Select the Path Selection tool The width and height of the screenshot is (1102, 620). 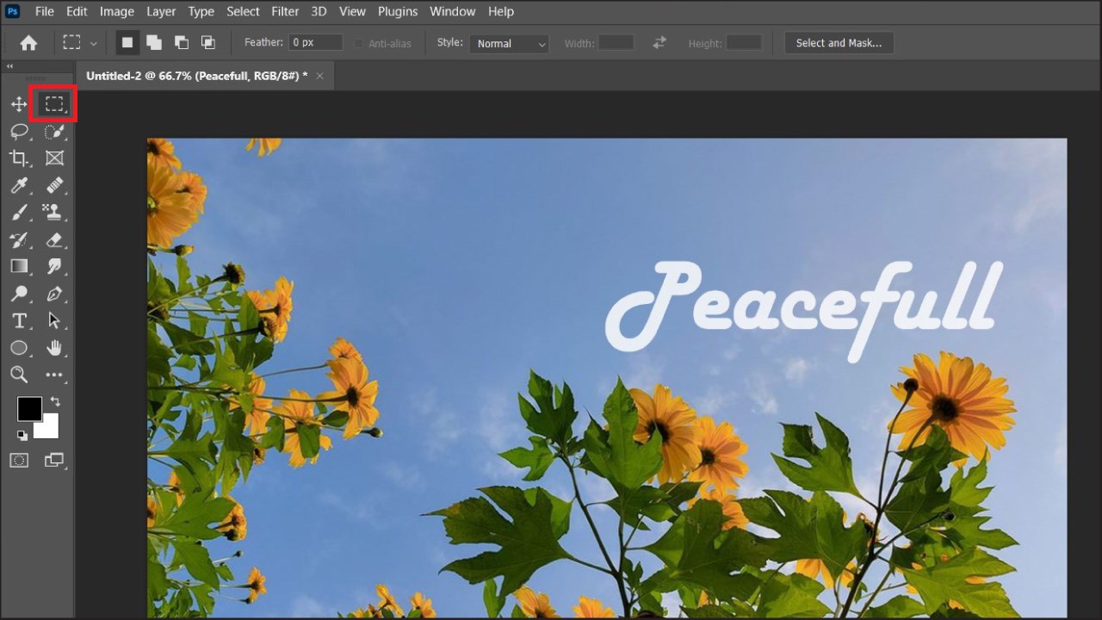pyautogui.click(x=54, y=320)
